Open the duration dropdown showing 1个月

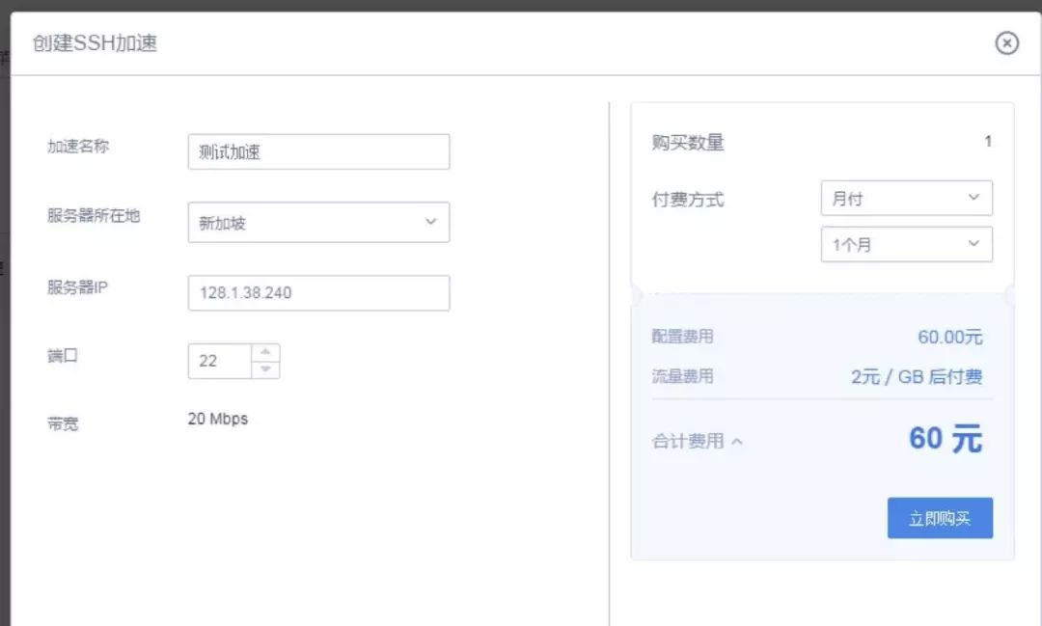906,244
